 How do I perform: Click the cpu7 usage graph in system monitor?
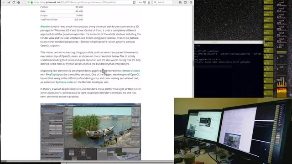tap(282, 41)
